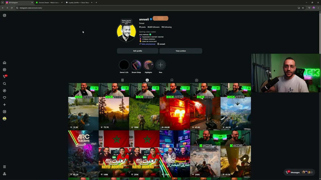Click the Instagram logo in sidebar
The height and width of the screenshot is (180, 321).
click(x=5, y=15)
